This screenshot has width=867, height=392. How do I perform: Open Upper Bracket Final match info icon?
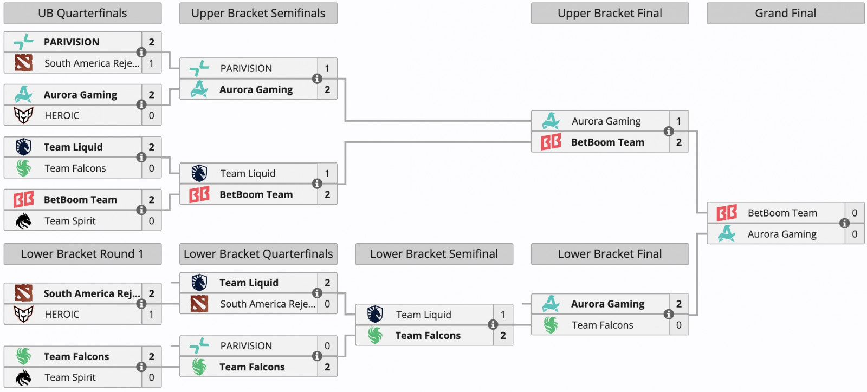669,132
